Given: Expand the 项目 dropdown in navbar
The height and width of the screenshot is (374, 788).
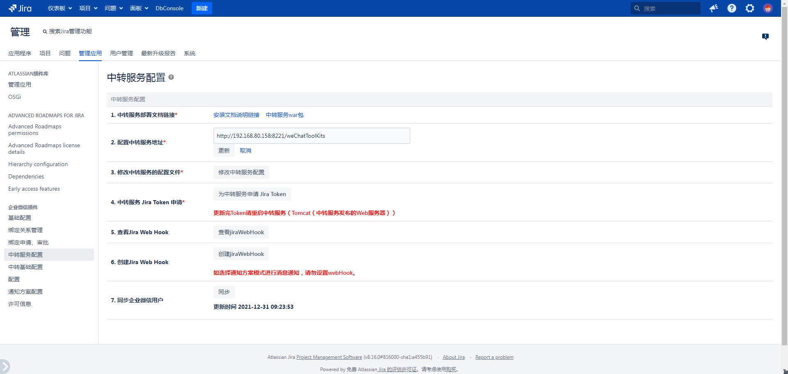Looking at the screenshot, I should pos(88,8).
